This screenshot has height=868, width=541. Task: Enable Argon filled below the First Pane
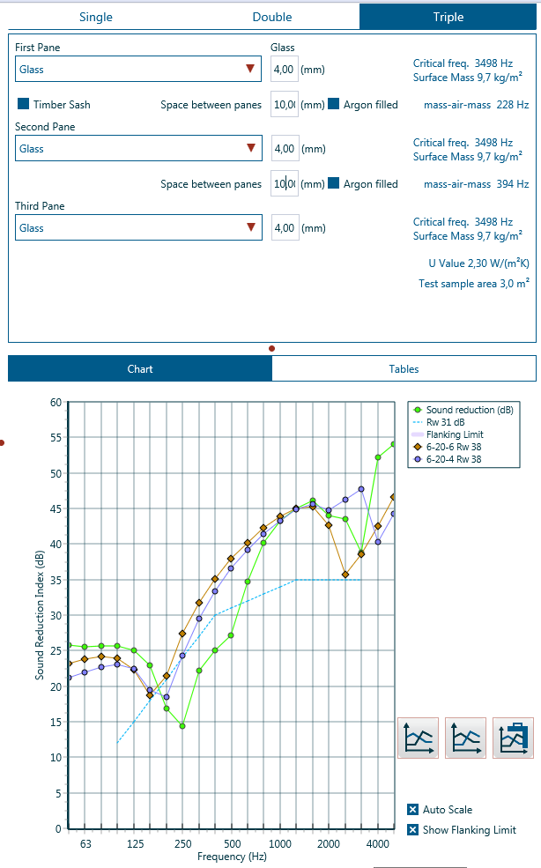click(334, 104)
